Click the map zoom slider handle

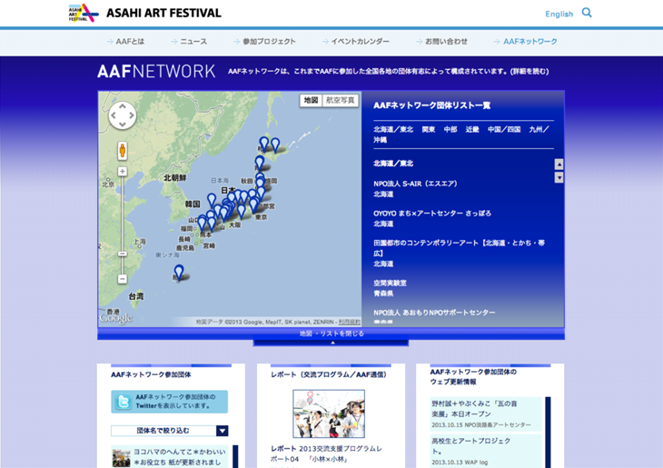(x=123, y=254)
